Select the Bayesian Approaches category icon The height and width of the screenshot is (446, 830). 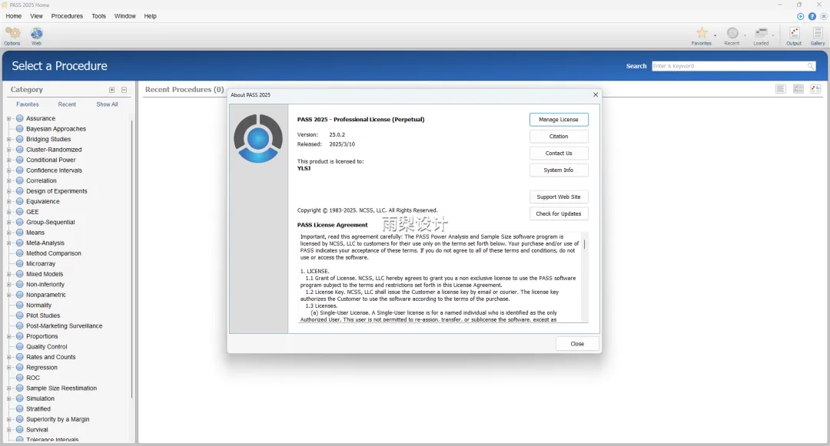[19, 129]
